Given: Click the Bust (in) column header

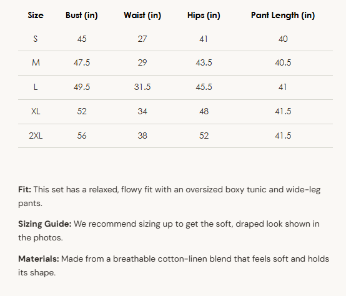Looking at the screenshot, I should point(82,15).
